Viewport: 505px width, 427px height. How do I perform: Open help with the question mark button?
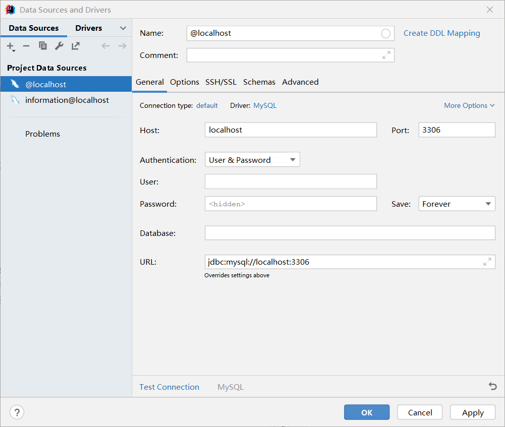17,412
